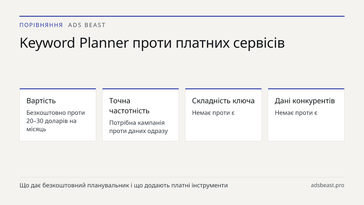Image resolution: width=364 pixels, height=205 pixels.
Task: Click 'Немає проти є' under Складність ключа
Action: coord(213,113)
